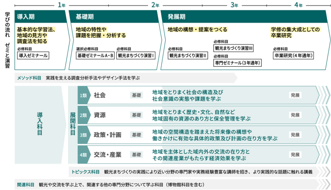
Task: Click the 発展 tag in 政策・計画 row
Action: tap(295, 135)
